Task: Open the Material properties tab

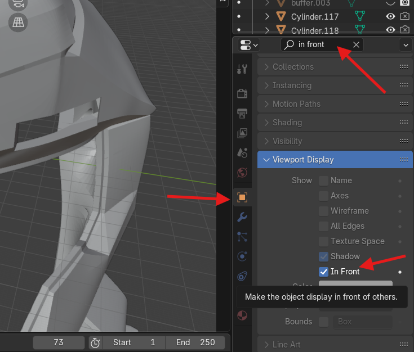Action: tap(242, 315)
